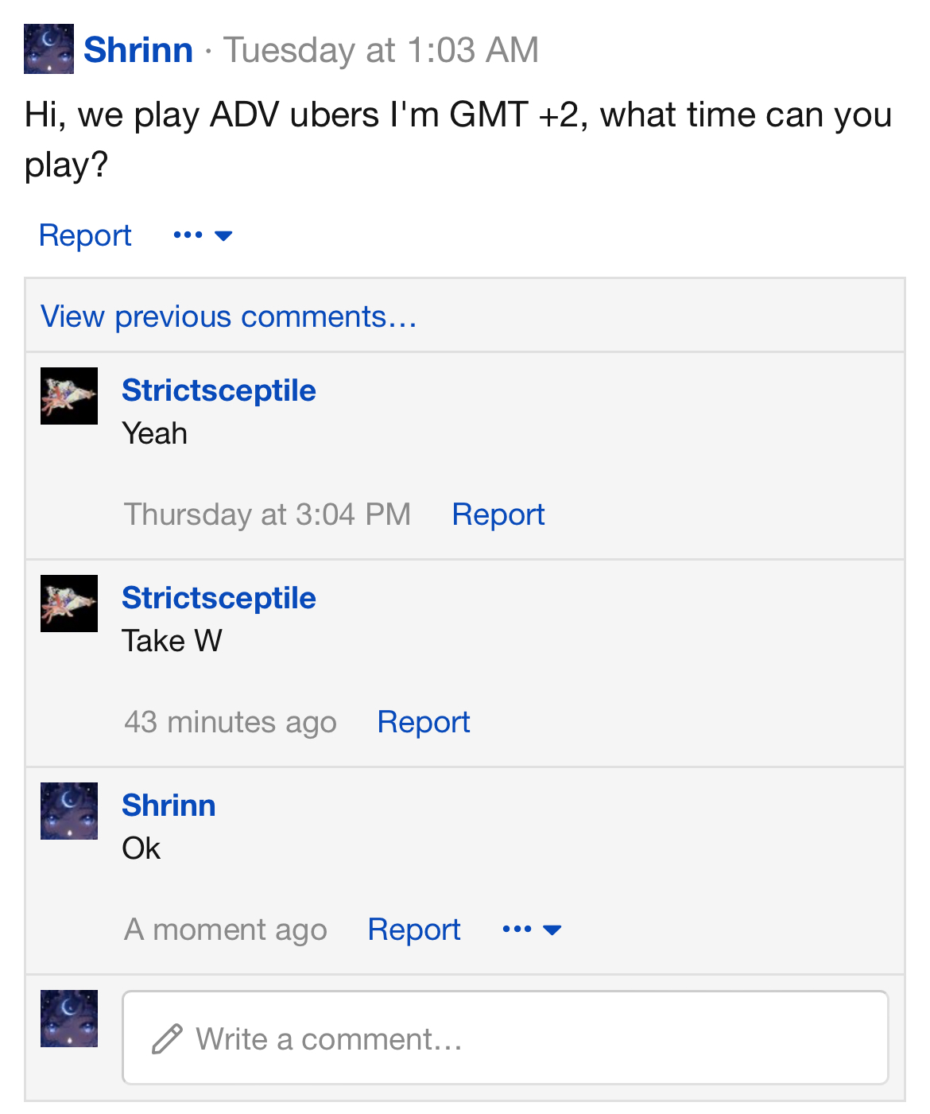Image resolution: width=930 pixels, height=1114 pixels.
Task: Click the 'Tuesday at 1:03 AM' post timestamp
Action: coord(382,50)
